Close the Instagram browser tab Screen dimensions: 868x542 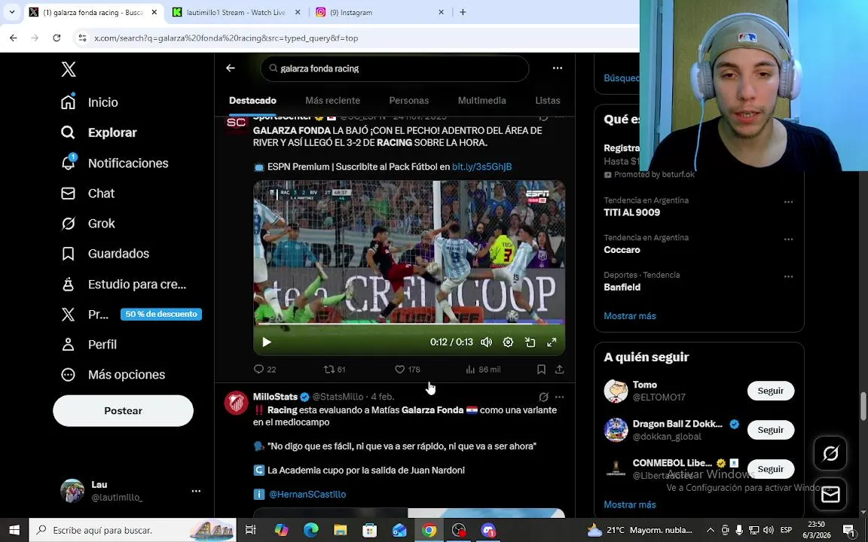click(x=442, y=12)
